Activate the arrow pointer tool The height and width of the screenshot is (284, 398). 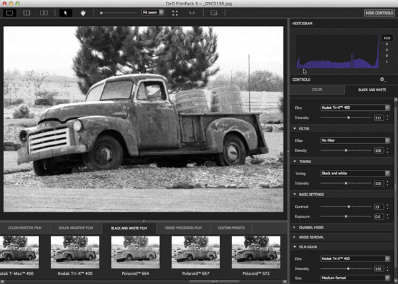click(x=66, y=13)
